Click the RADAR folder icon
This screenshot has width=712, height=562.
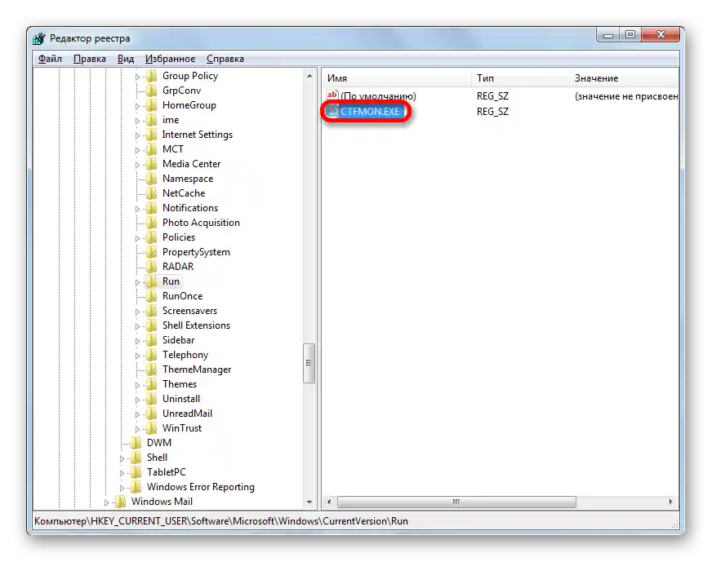point(152,266)
